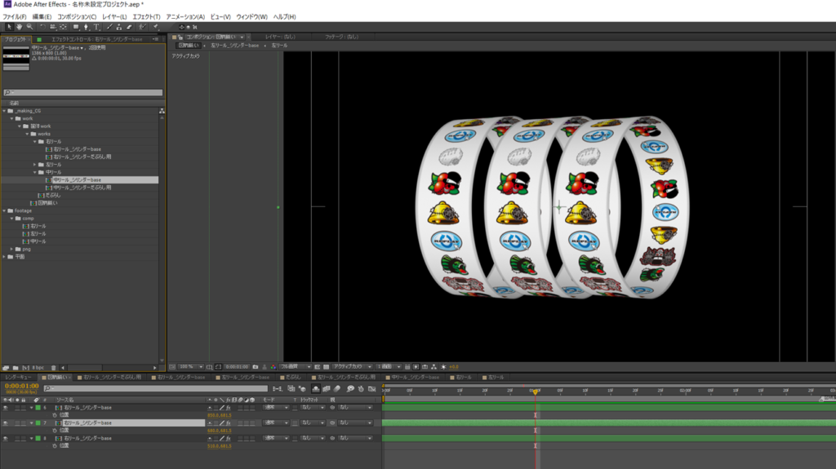Select the Brush tool

(109, 27)
